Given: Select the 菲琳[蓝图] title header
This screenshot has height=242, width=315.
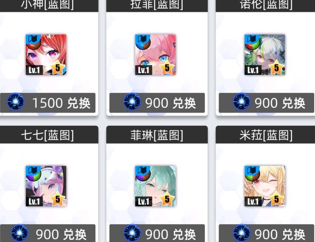Looking at the screenshot, I should [157, 135].
